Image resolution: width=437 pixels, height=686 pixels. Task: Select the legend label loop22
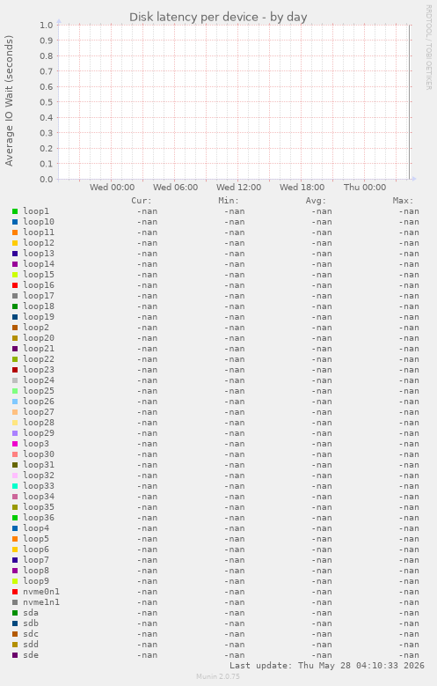39,358
